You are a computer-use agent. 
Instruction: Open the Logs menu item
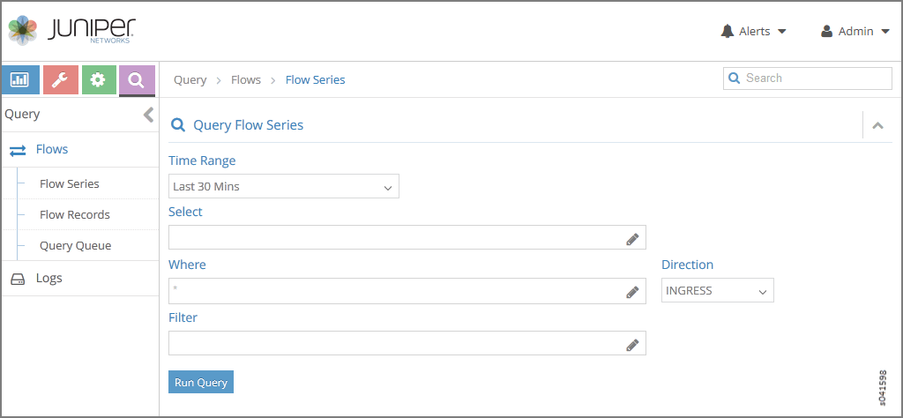(x=49, y=279)
